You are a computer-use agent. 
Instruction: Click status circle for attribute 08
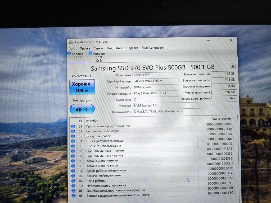[73, 161]
